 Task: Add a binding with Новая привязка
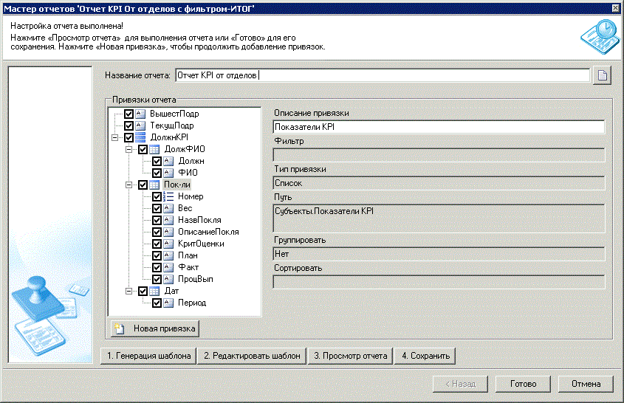(154, 328)
